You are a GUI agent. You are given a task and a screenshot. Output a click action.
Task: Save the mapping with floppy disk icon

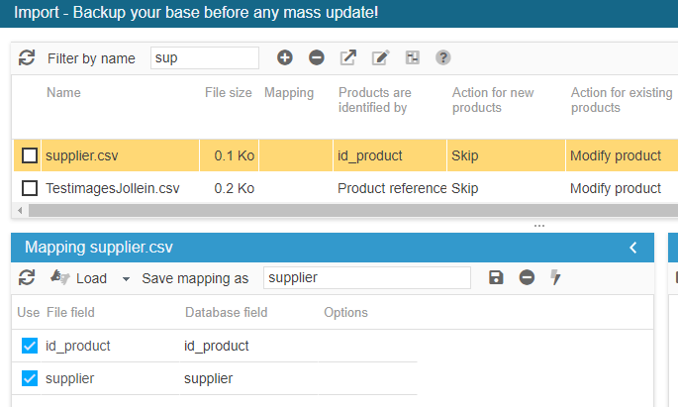click(x=496, y=278)
